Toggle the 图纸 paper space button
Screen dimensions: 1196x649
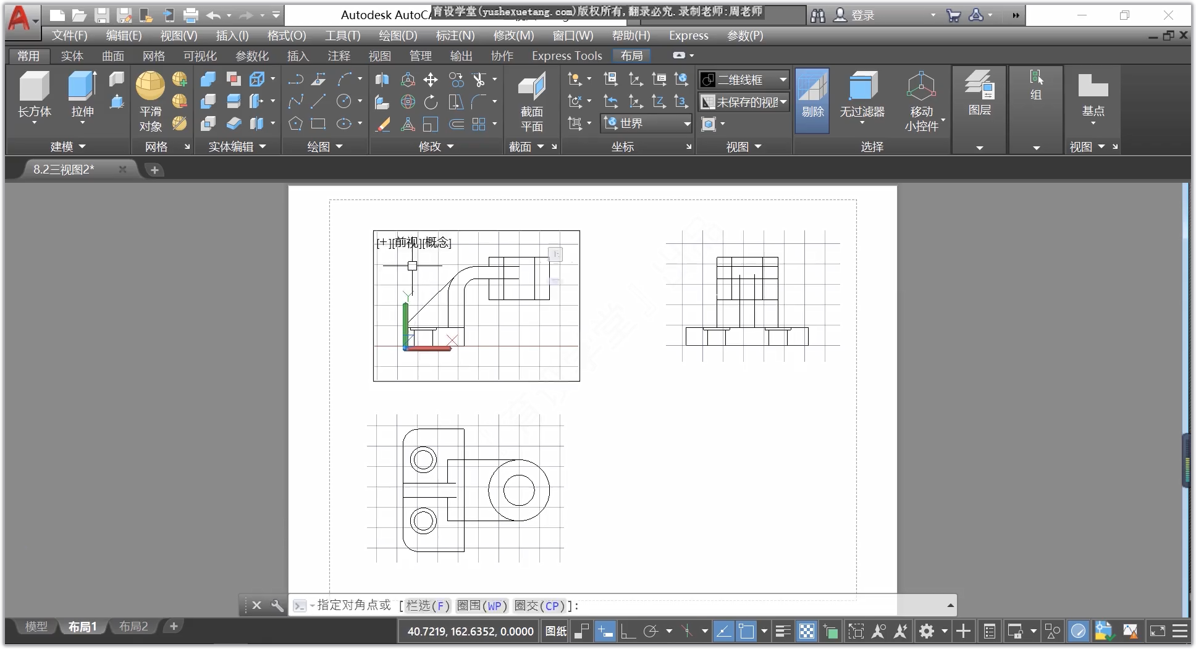click(557, 631)
